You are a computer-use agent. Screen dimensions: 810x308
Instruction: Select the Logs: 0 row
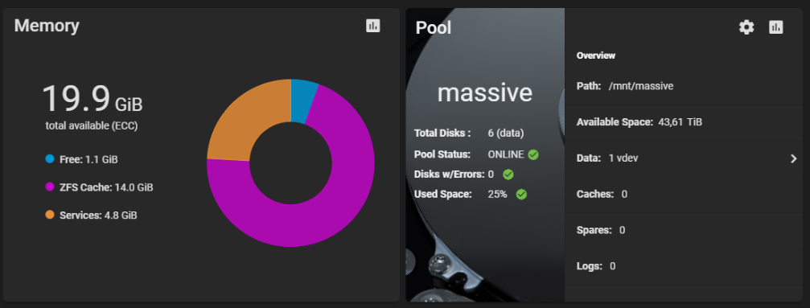pos(684,267)
